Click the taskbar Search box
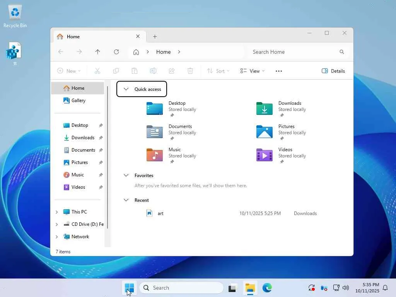The width and height of the screenshot is (396, 297). (x=181, y=288)
